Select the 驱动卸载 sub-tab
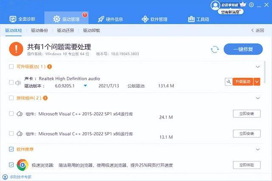This screenshot has height=181, width=272. click(x=91, y=31)
